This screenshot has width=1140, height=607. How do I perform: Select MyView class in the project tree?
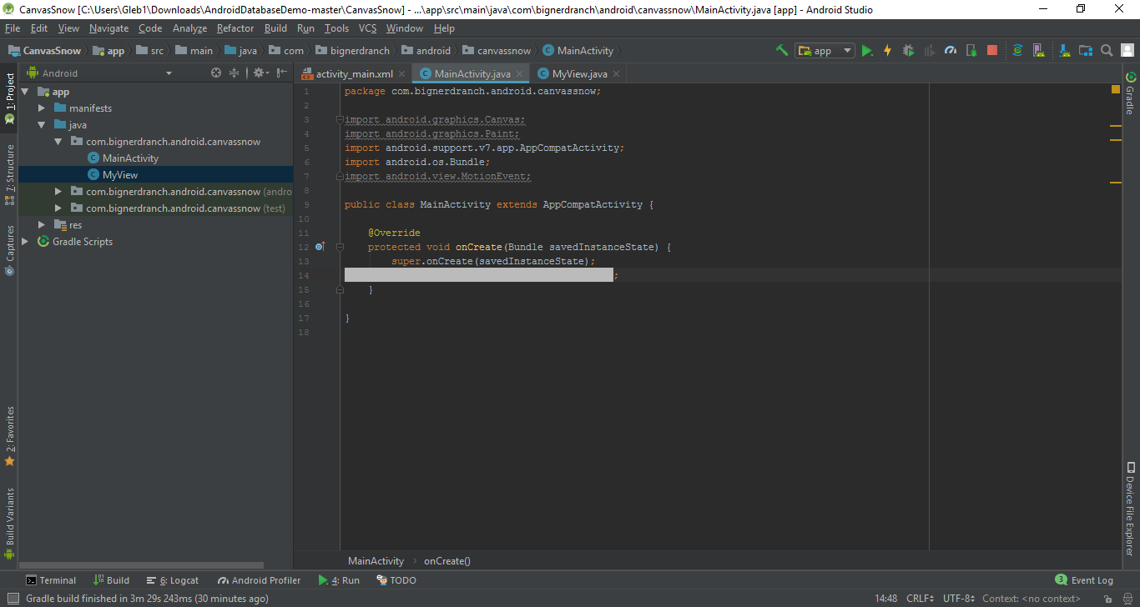coord(120,175)
